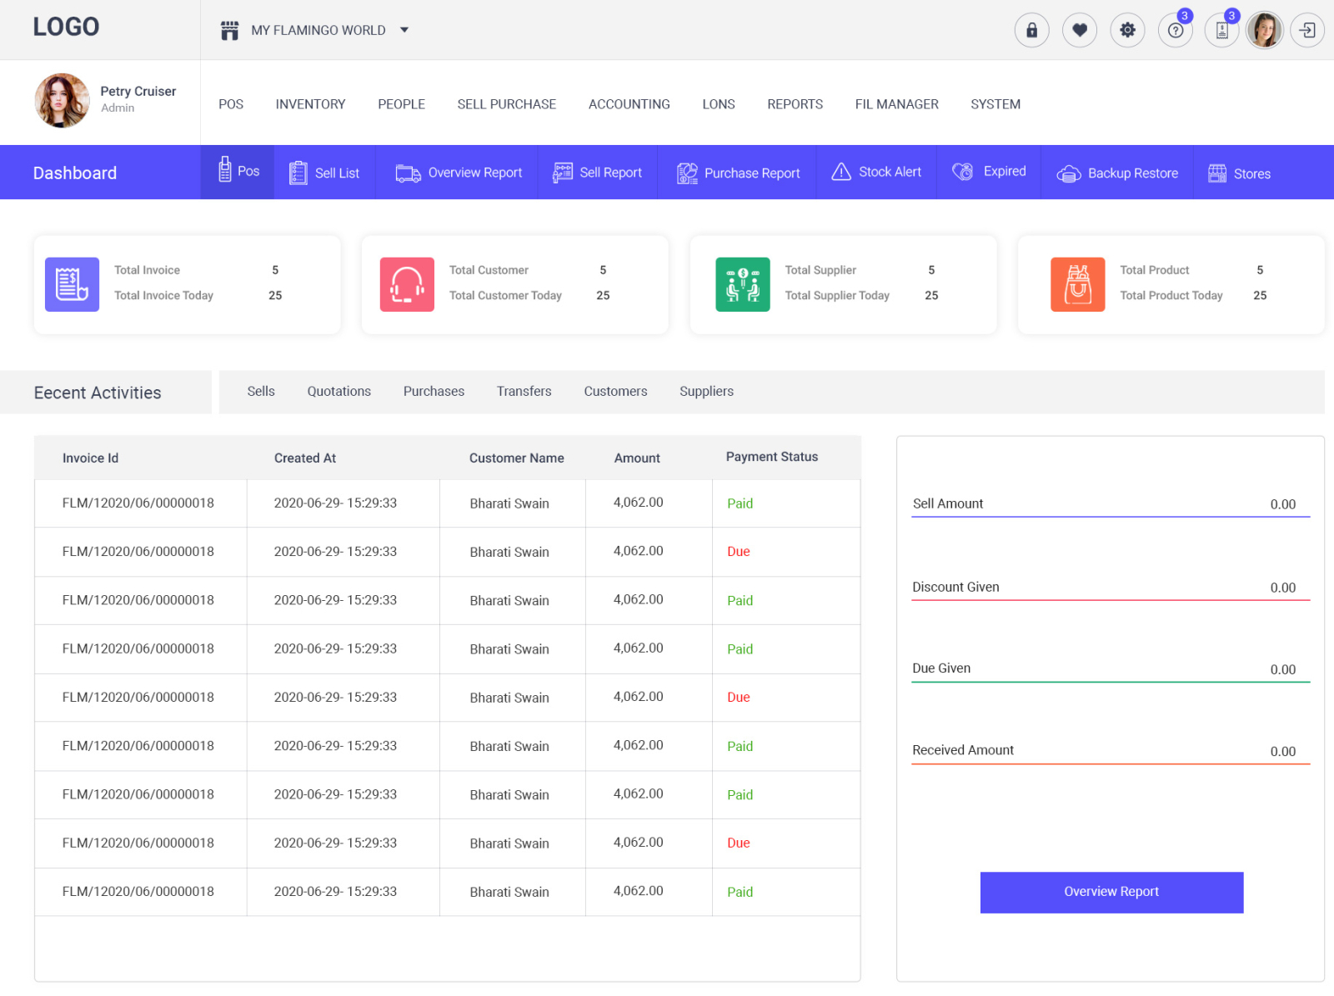The image size is (1334, 996).
Task: Click the Purchase Report icon
Action: 687,173
